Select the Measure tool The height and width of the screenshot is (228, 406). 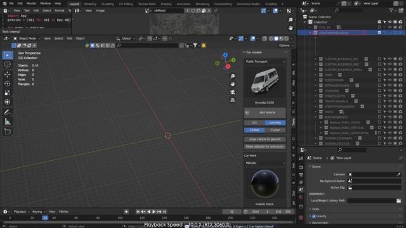pyautogui.click(x=7, y=122)
